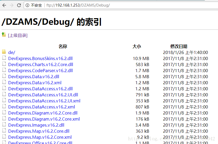Click the de/ folder icon
Screen dimensions: 218x144
[4, 52]
